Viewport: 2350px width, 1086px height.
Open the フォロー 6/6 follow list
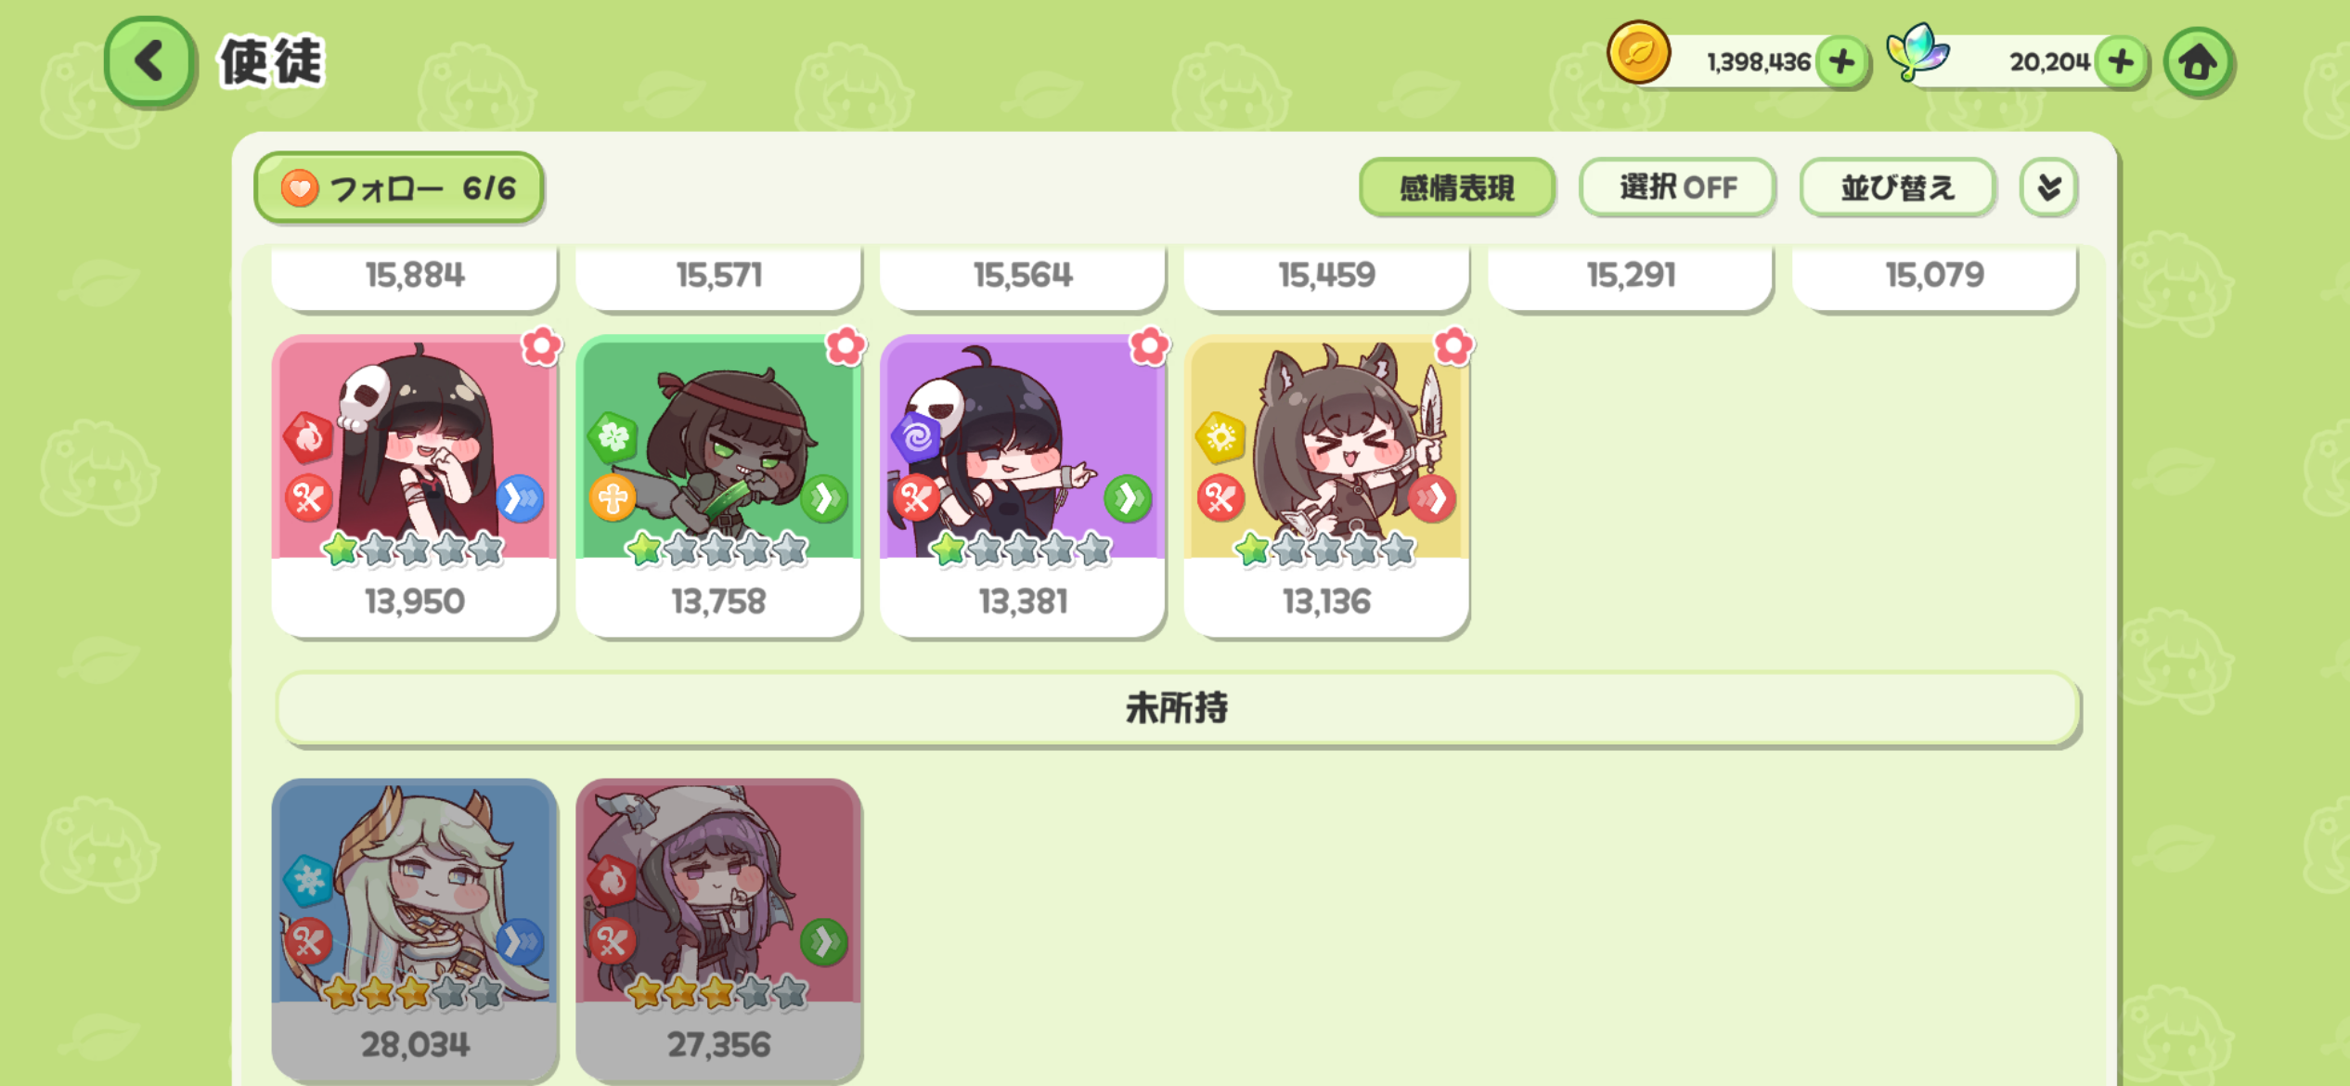(398, 187)
